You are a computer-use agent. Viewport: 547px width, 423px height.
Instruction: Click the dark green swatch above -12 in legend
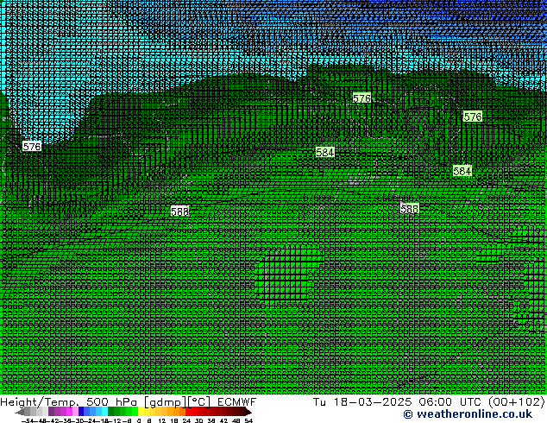click(111, 412)
